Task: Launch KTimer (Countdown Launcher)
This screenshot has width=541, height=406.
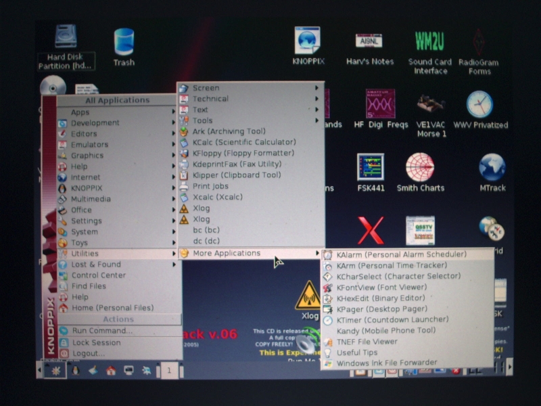Action: (x=407, y=319)
